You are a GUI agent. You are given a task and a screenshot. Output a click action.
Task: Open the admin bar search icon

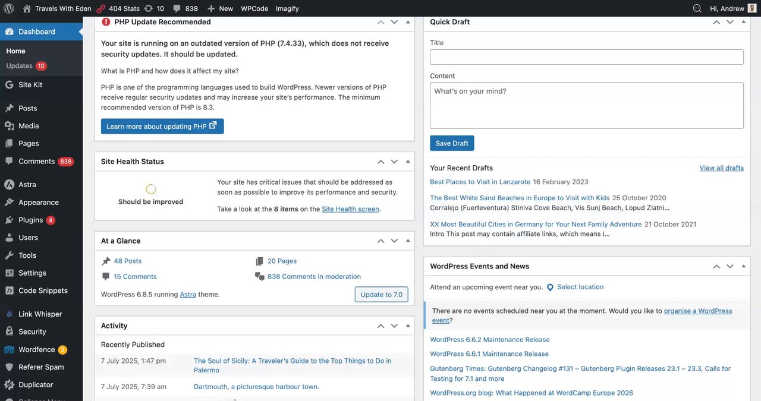point(697,8)
